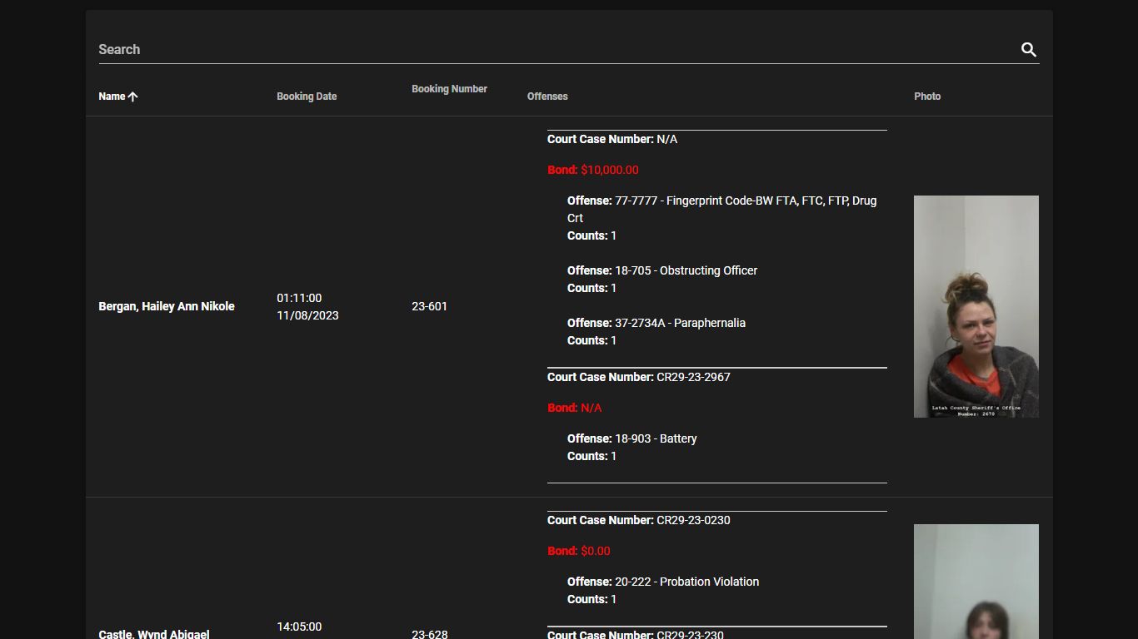Toggle the Name sort arrow
Image resolution: width=1138 pixels, height=639 pixels.
133,97
